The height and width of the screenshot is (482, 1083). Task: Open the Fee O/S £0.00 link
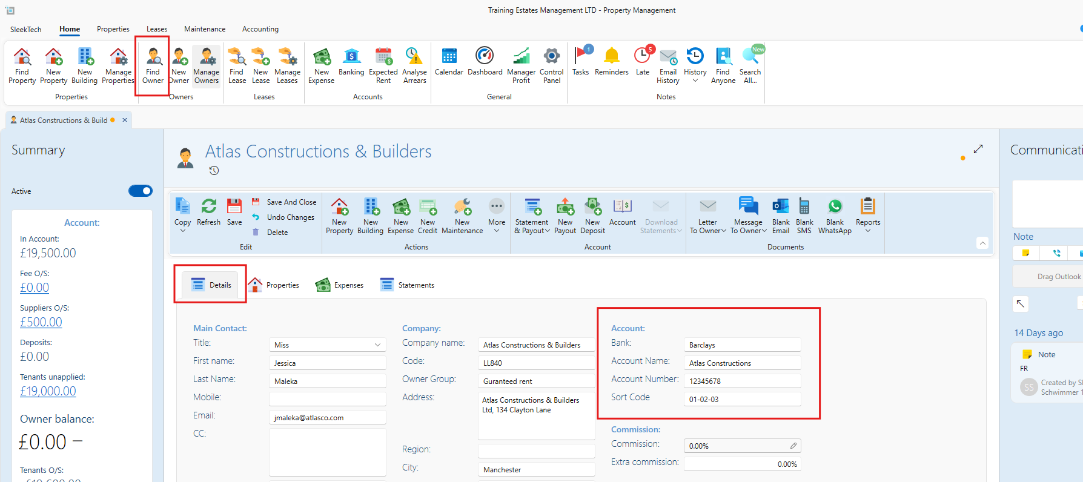pyautogui.click(x=35, y=288)
